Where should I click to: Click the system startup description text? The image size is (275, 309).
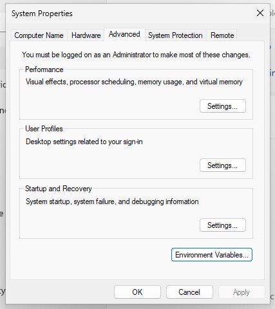(x=112, y=201)
